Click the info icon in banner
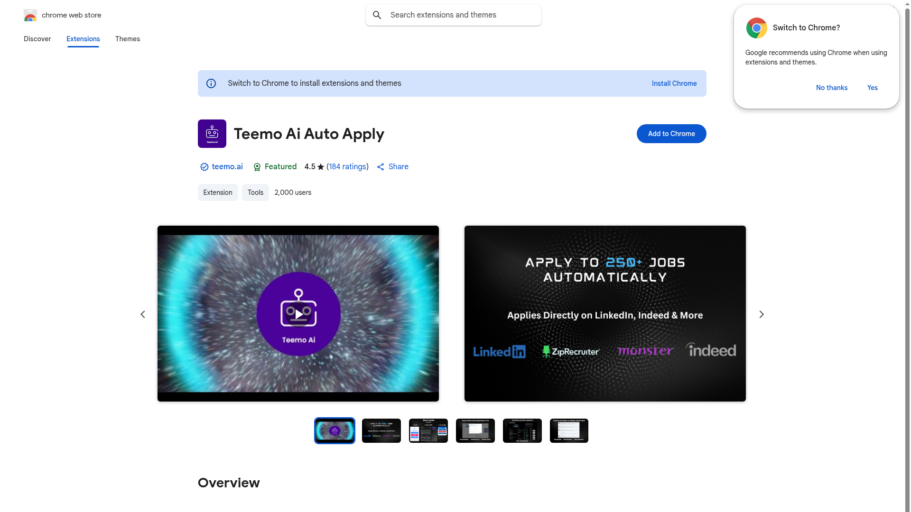The height and width of the screenshot is (512, 911). (x=211, y=83)
